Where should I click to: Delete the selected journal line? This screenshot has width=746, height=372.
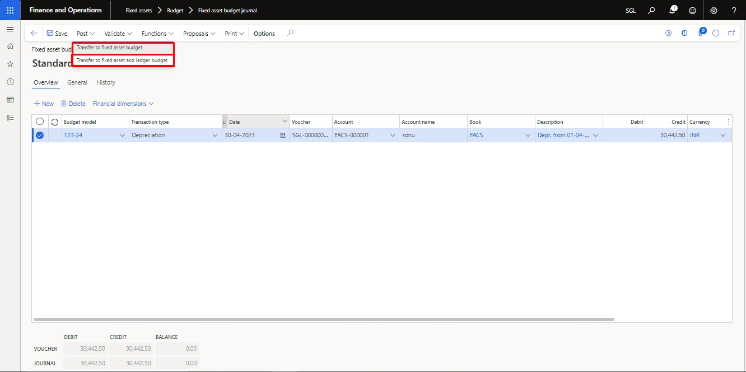[x=73, y=104]
